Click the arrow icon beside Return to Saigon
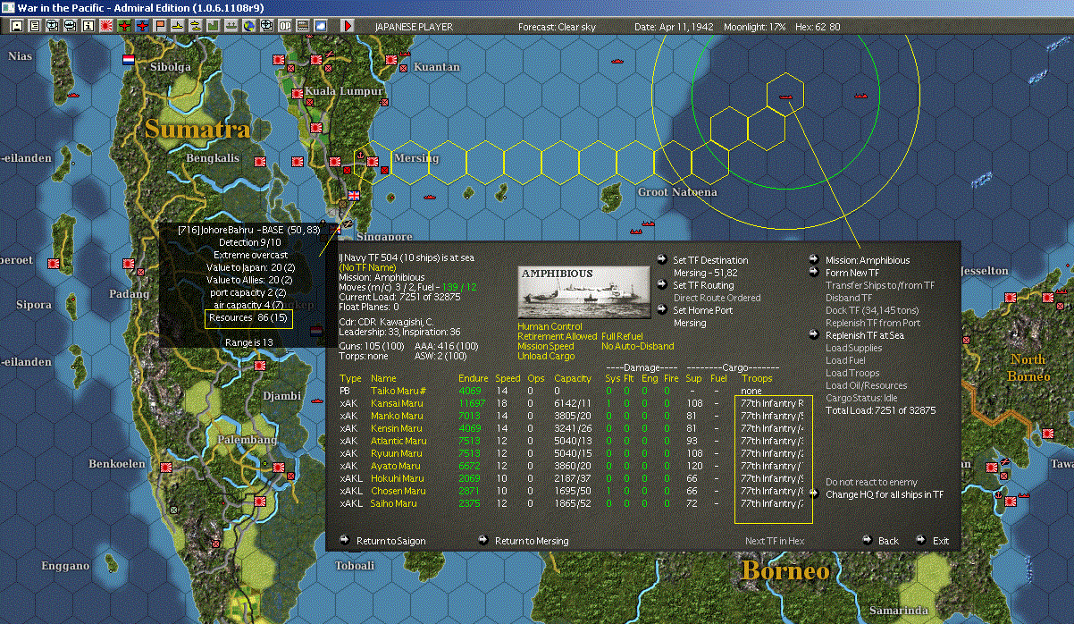This screenshot has height=624, width=1074. [x=344, y=540]
